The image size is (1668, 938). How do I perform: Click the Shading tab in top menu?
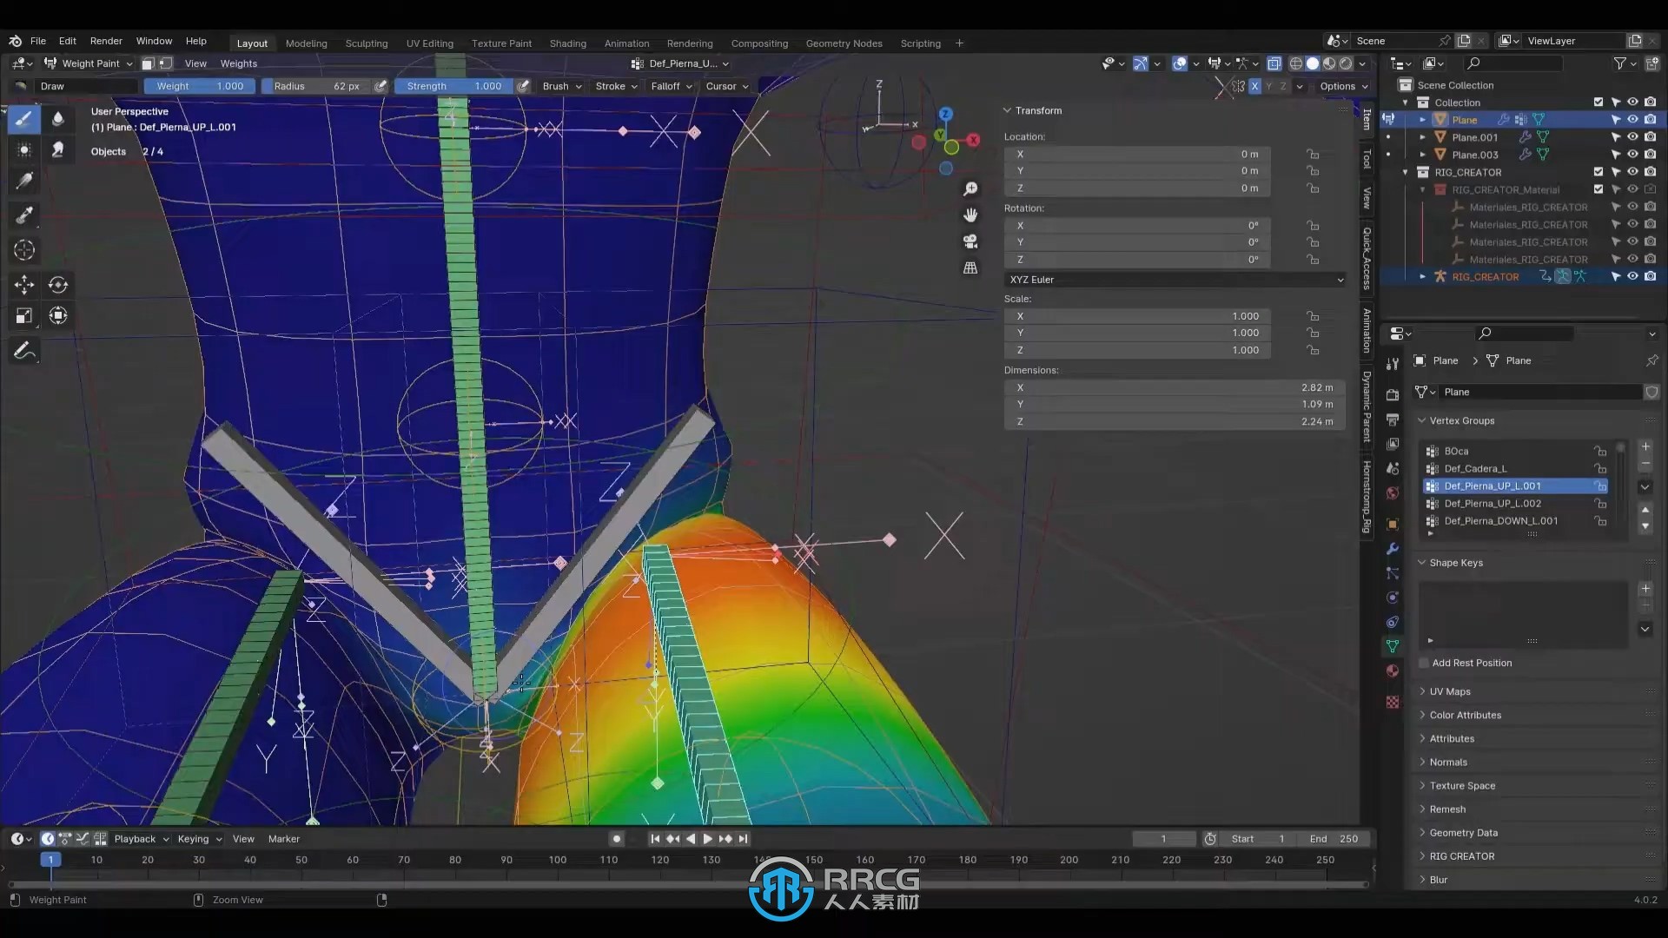click(567, 43)
